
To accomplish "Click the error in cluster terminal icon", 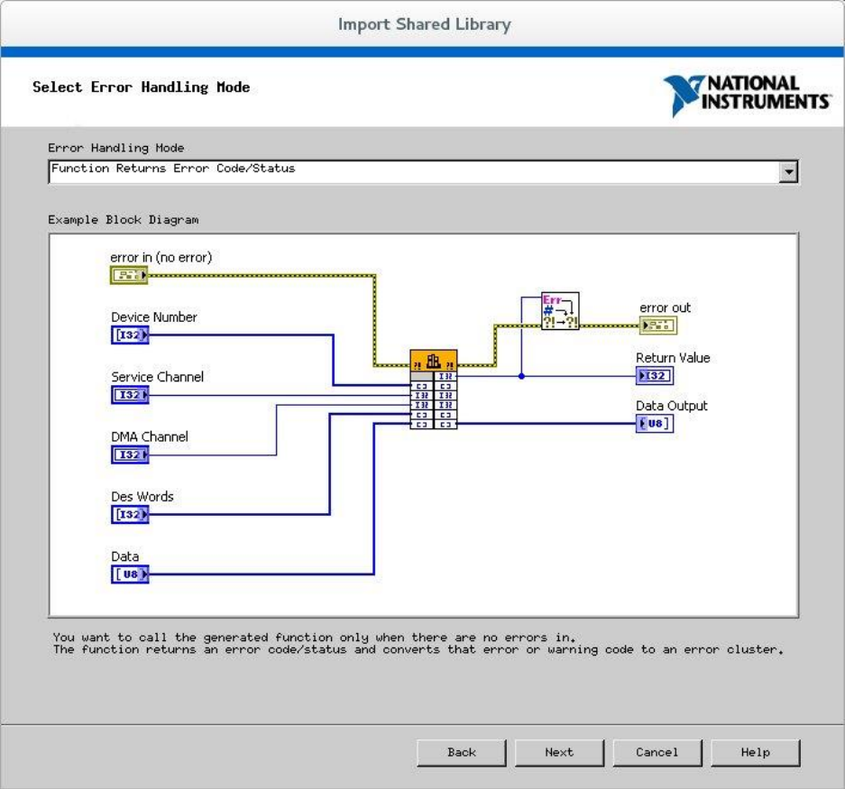I will 129,275.
